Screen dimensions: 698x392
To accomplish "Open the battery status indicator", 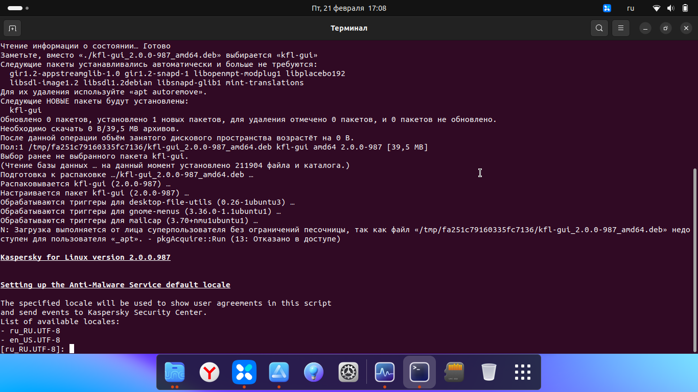I will [685, 8].
